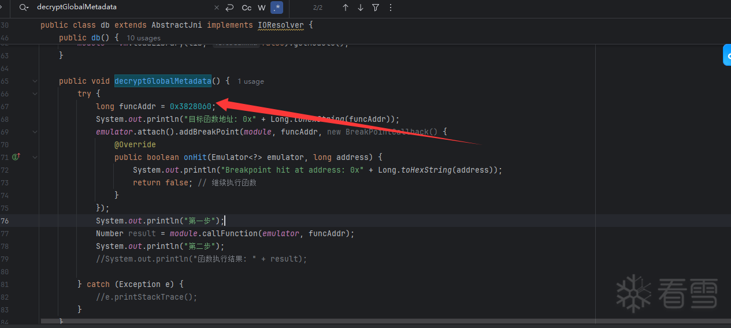
Task: Toggle Words (W) search option
Action: click(x=262, y=8)
